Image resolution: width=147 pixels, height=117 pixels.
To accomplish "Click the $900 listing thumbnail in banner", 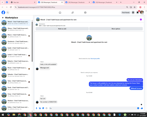I will coord(37,25).
